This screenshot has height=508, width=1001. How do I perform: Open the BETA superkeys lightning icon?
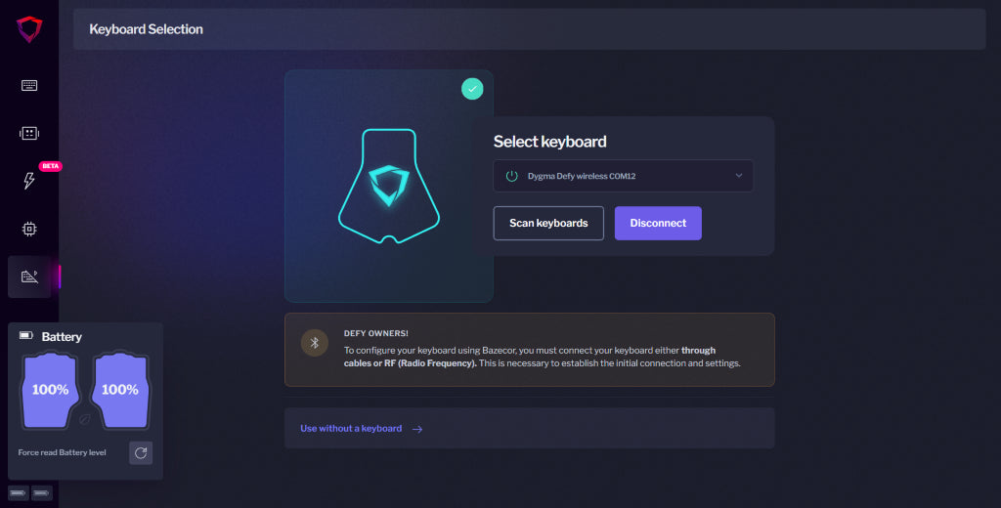pos(29,181)
